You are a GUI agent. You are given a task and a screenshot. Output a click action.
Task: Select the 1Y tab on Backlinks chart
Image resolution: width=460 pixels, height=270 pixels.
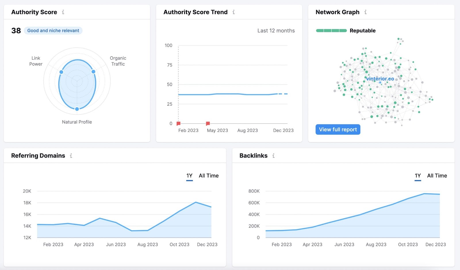point(418,176)
